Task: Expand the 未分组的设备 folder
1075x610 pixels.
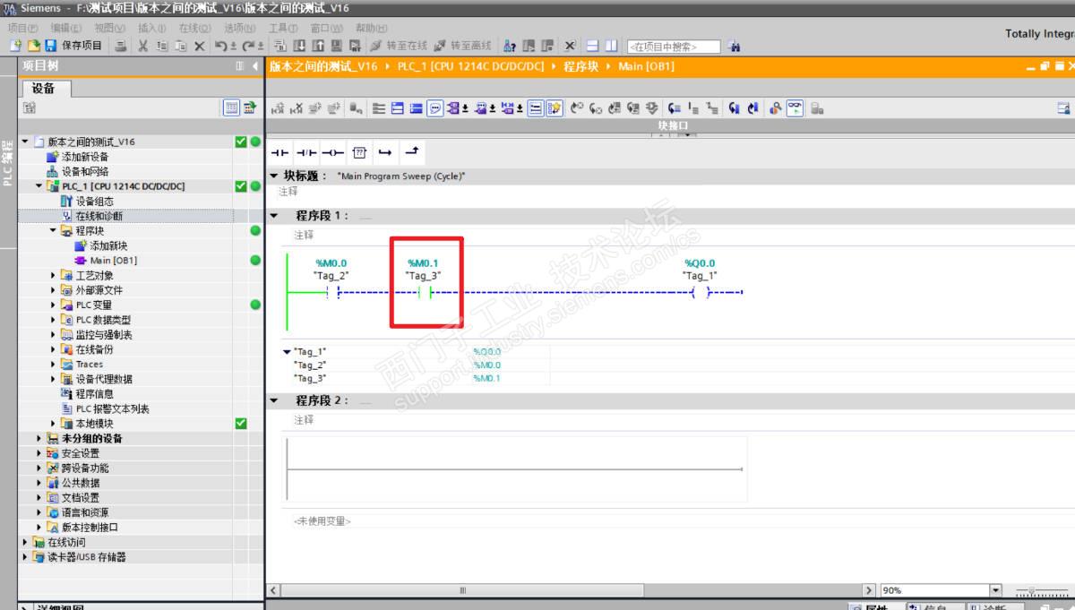Action: click(39, 438)
